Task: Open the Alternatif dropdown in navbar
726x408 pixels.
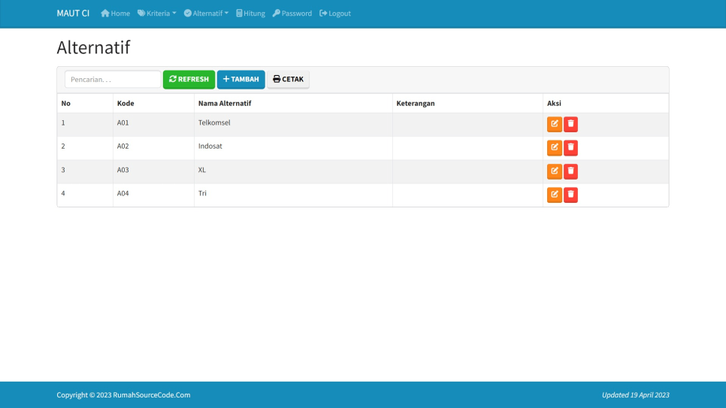Action: click(206, 14)
